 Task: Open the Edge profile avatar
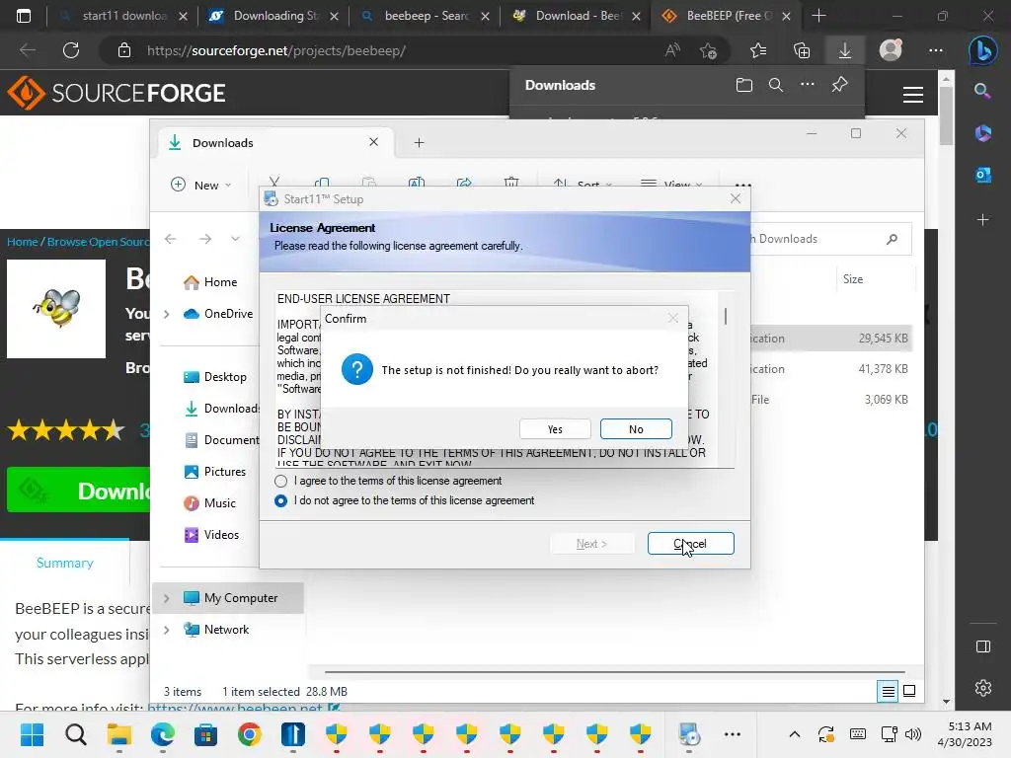coord(891,50)
